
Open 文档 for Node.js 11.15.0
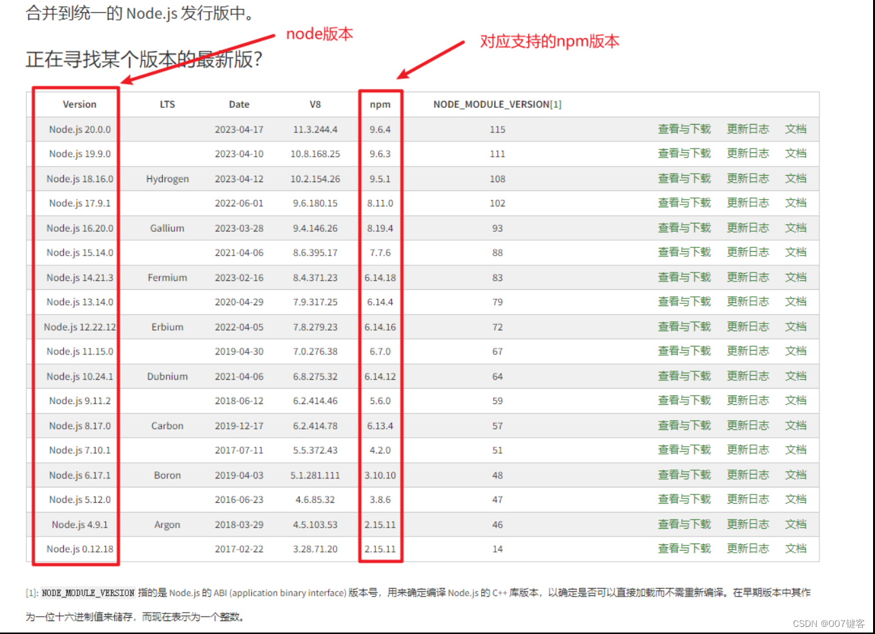point(796,351)
